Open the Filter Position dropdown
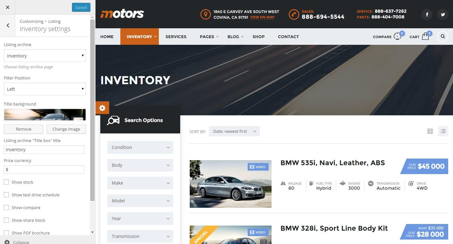The image size is (453, 244). point(45,89)
